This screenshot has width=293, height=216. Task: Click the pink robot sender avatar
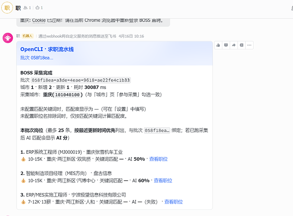[8, 38]
